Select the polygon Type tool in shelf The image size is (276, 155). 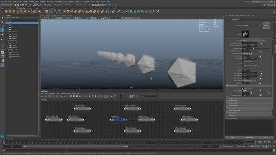point(43,11)
